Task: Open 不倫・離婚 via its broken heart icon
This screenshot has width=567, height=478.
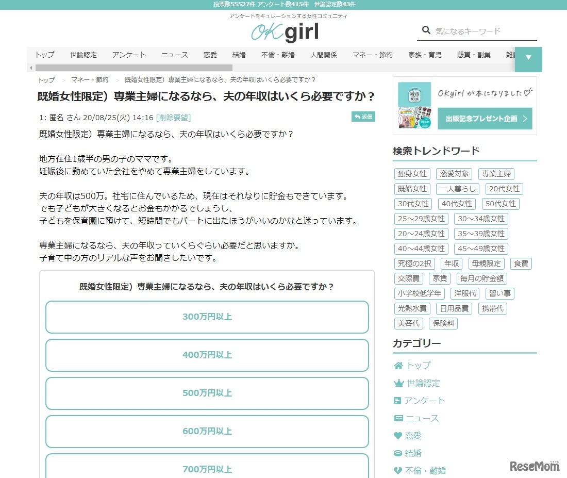Action: (397, 470)
